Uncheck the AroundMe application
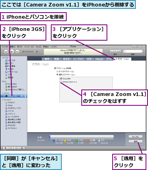 [61, 78]
